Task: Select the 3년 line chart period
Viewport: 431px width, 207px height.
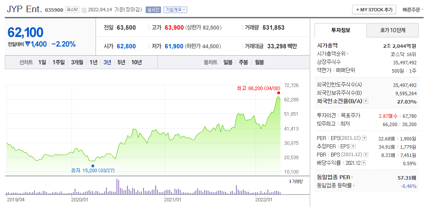Action: [107, 62]
